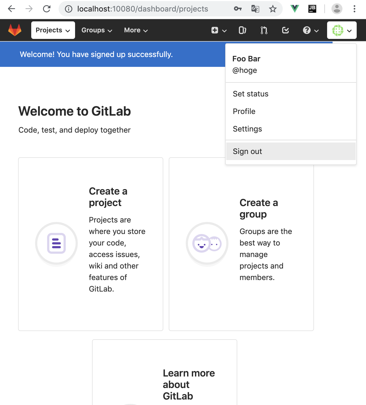The width and height of the screenshot is (366, 405).
Task: Click the @hoge username
Action: point(245,70)
